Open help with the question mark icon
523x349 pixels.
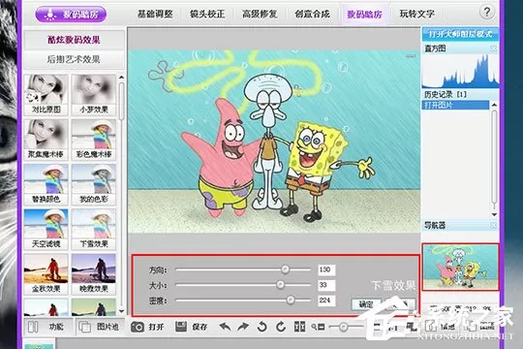(486, 13)
